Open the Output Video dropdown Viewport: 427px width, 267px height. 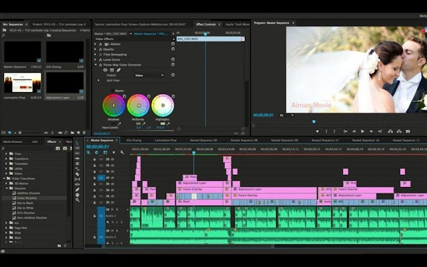point(149,75)
